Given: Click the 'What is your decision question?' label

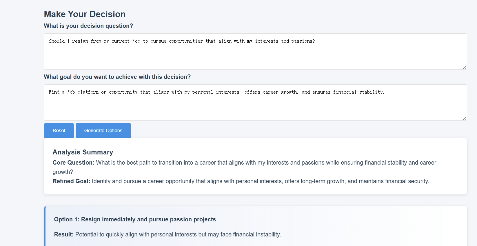Looking at the screenshot, I should click(x=88, y=26).
